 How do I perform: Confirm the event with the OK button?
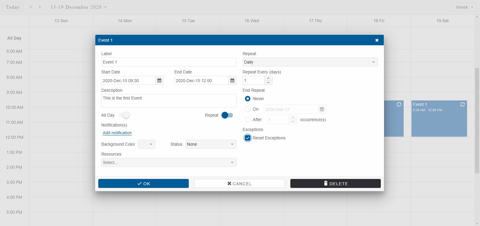pyautogui.click(x=143, y=183)
